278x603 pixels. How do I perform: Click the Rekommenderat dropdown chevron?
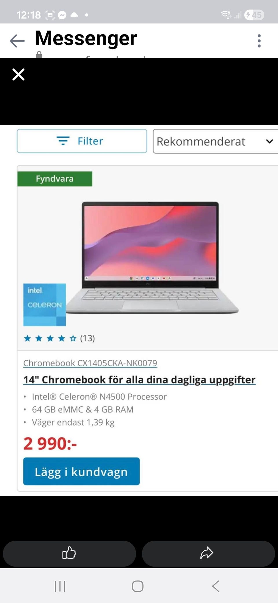pos(269,141)
